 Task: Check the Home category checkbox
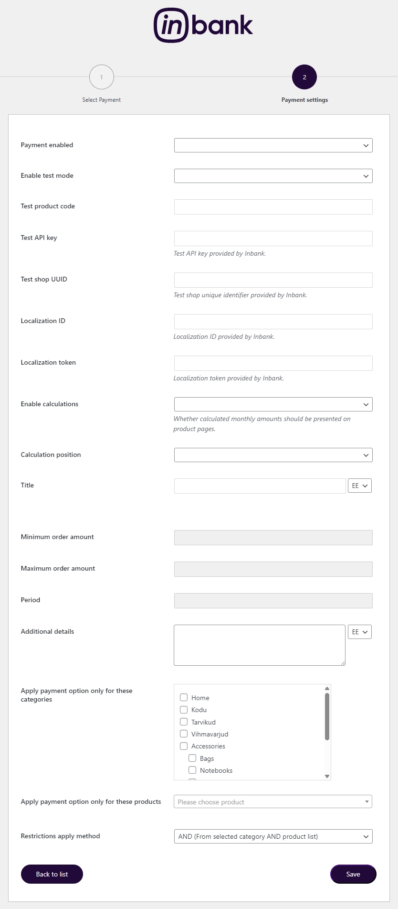coord(184,697)
